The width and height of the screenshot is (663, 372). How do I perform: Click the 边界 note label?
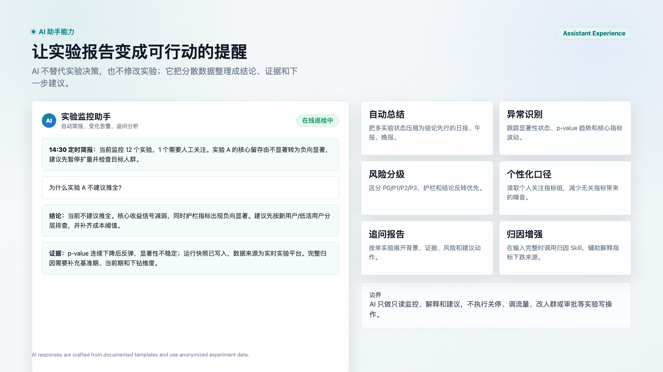(x=375, y=295)
